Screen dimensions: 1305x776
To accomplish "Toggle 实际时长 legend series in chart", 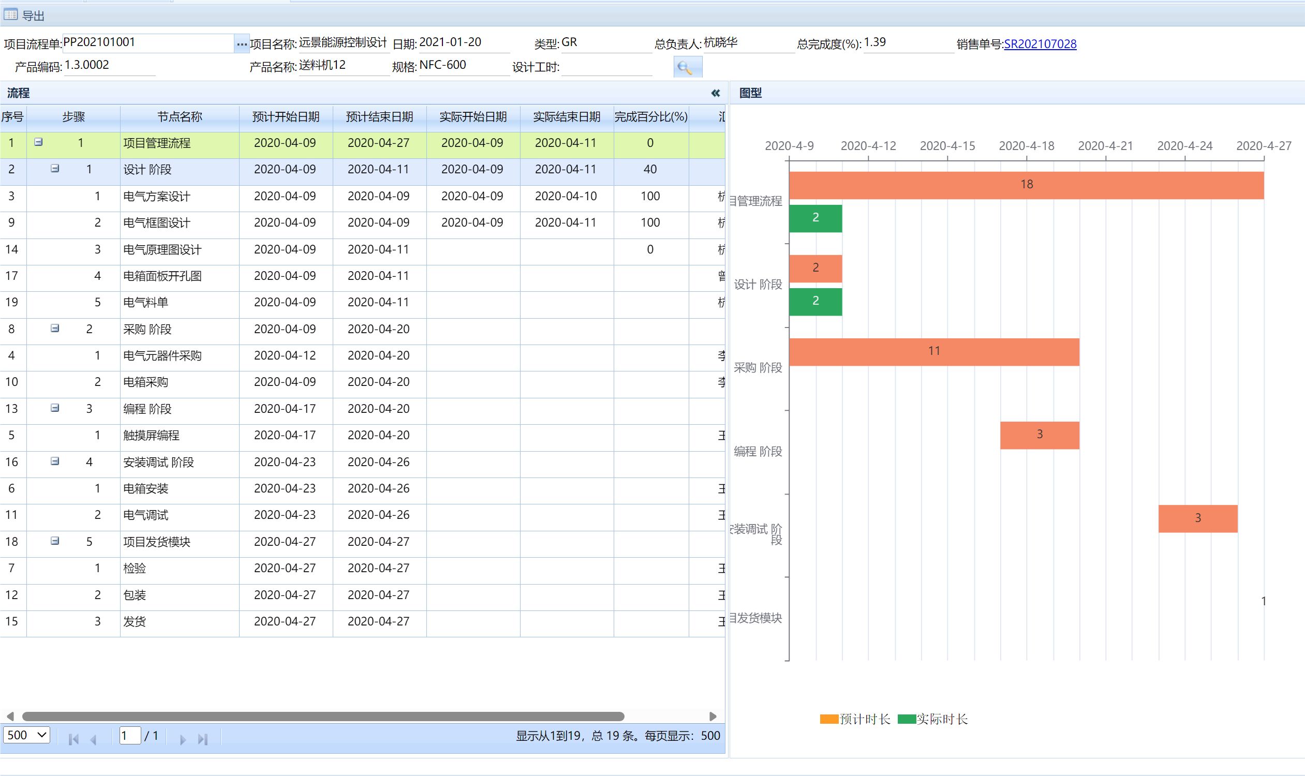I will [932, 719].
